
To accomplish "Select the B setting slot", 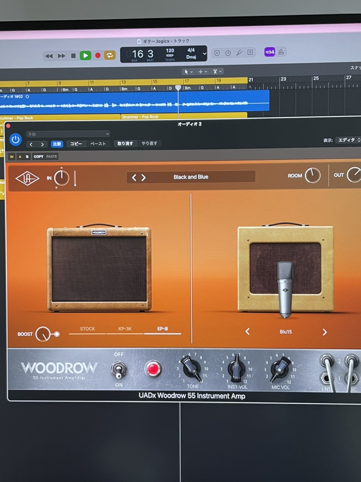I will [27, 157].
